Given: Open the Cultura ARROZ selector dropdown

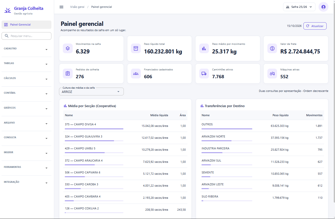Looking at the screenshot, I should (x=91, y=92).
